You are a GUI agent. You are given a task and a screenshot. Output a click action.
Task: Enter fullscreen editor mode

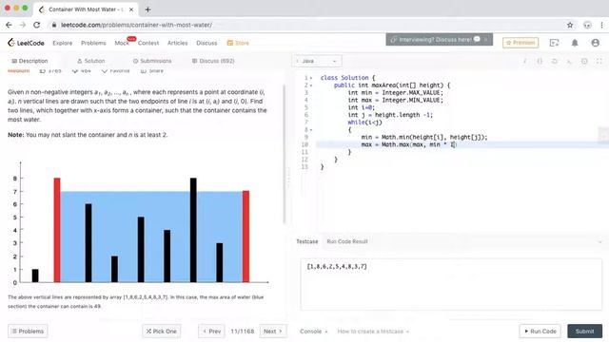(x=599, y=61)
